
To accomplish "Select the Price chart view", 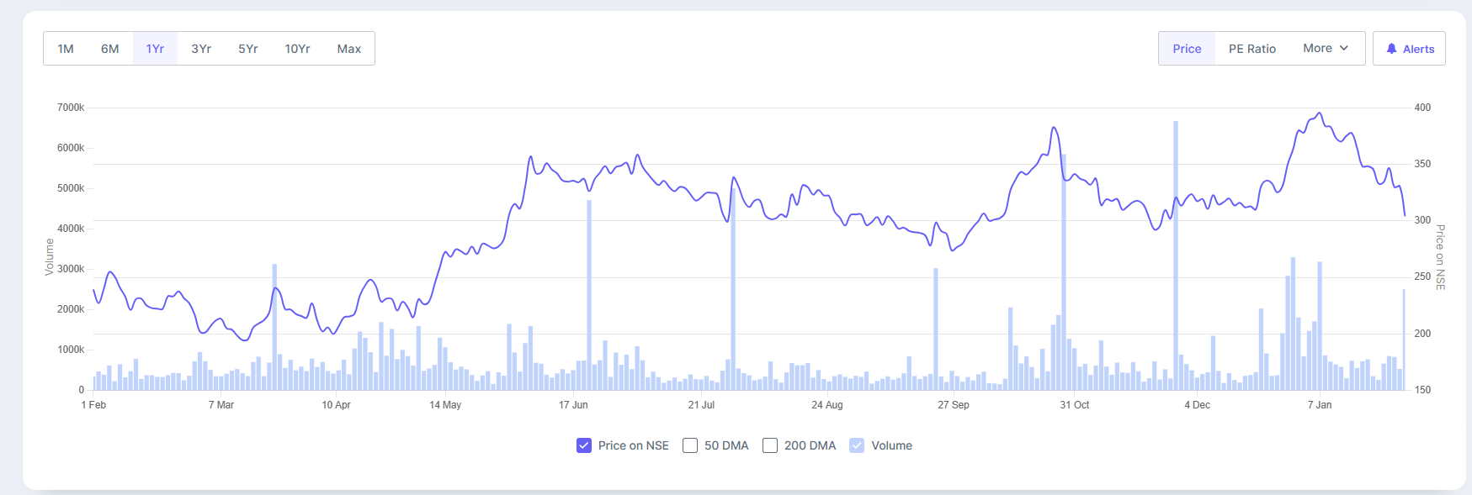I will tap(1187, 49).
